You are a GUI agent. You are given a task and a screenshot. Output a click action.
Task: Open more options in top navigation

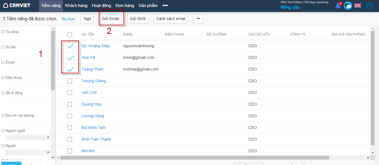coord(165,6)
